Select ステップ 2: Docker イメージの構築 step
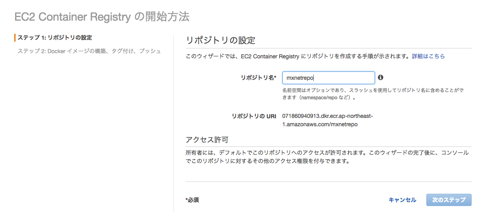The width and height of the screenshot is (478, 212). tap(89, 51)
